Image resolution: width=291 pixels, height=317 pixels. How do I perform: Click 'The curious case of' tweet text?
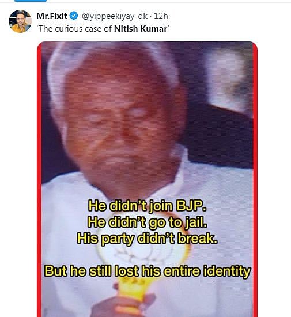tap(75, 29)
